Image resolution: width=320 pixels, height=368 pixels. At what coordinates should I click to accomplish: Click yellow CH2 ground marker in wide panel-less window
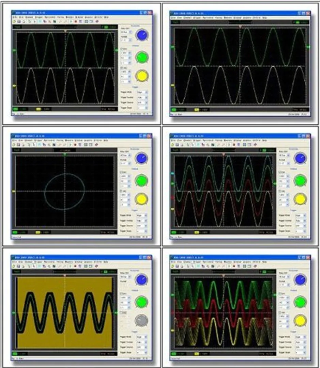point(172,85)
